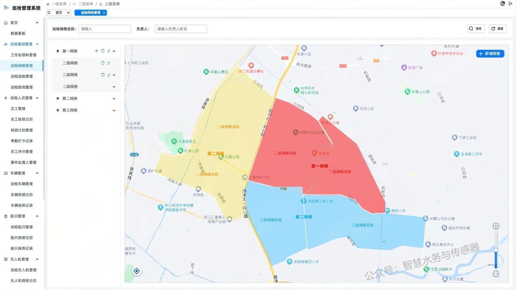Open 巡检设施管理 in the sidebar
The image size is (516, 290).
[22, 76]
